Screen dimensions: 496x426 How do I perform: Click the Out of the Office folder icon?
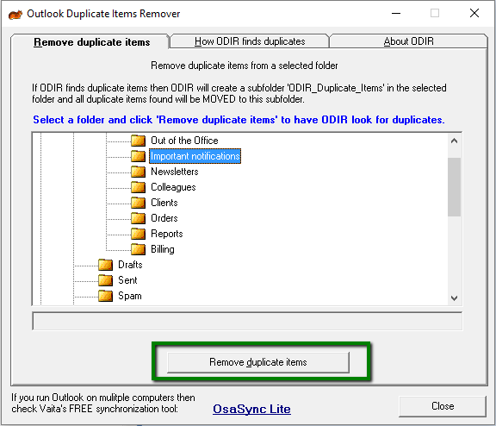point(139,141)
